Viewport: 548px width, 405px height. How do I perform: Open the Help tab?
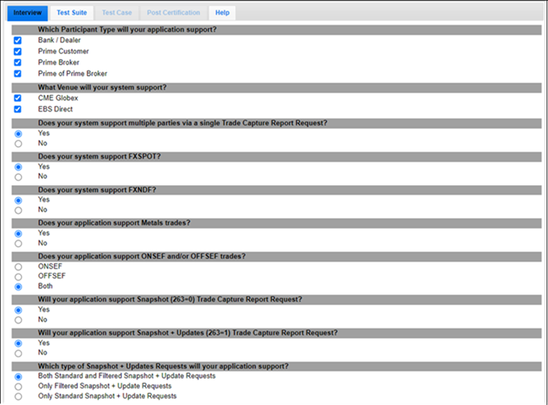[x=222, y=13]
